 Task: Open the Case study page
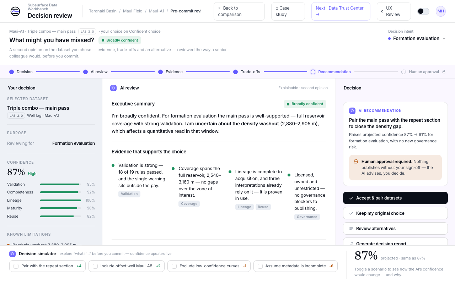[x=288, y=11]
